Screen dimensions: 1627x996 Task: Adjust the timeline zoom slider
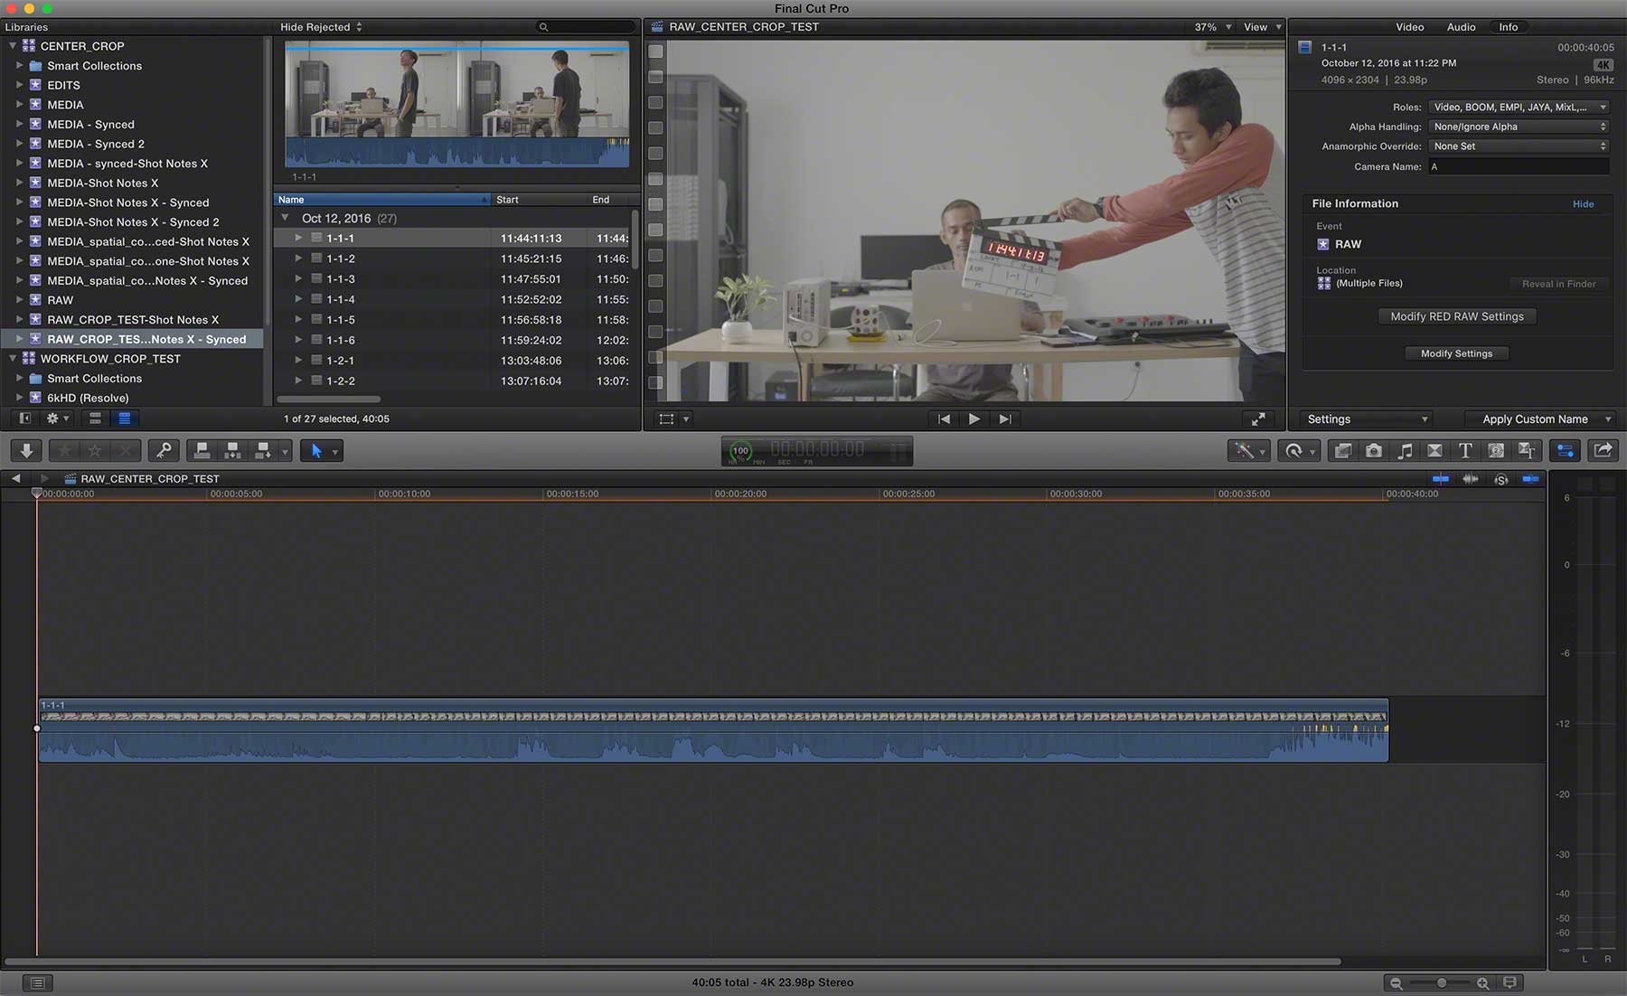(1441, 982)
